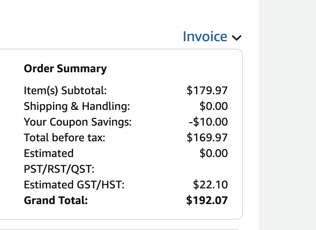Select the Estimated GST/HST label

click(x=74, y=185)
